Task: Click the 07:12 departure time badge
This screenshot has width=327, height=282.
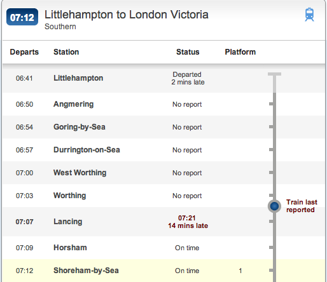Action: (x=22, y=17)
